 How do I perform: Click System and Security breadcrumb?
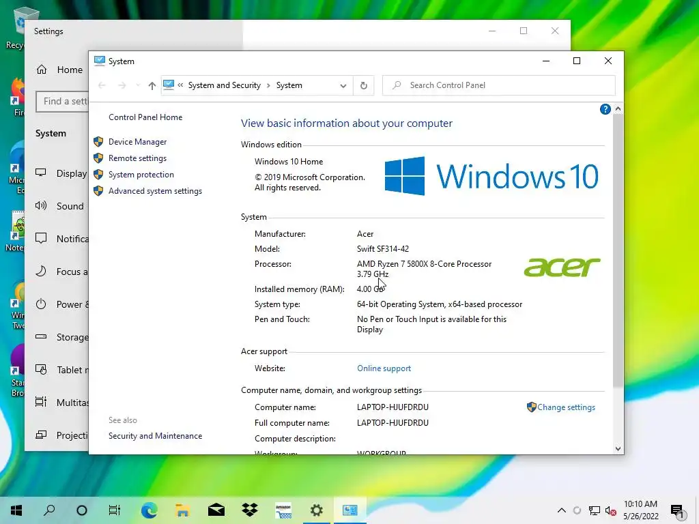click(x=224, y=85)
